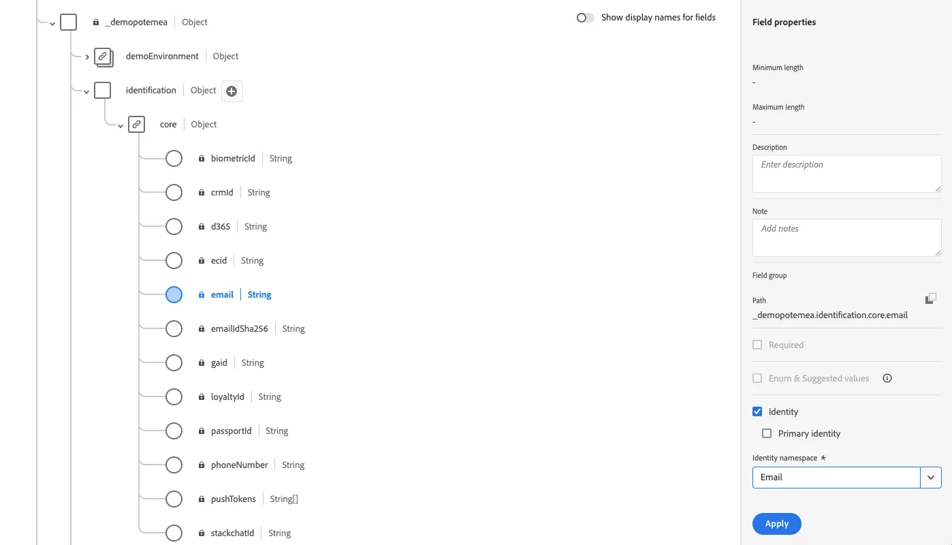952x545 pixels.
Task: Enable the Primary identity checkbox
Action: pos(767,433)
